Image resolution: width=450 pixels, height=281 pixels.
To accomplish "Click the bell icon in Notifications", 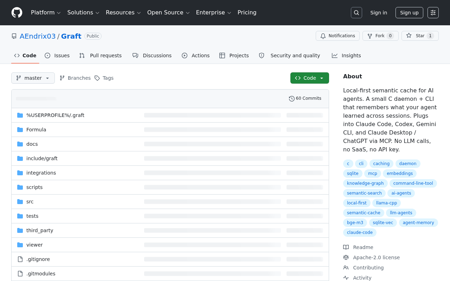I will (x=323, y=36).
